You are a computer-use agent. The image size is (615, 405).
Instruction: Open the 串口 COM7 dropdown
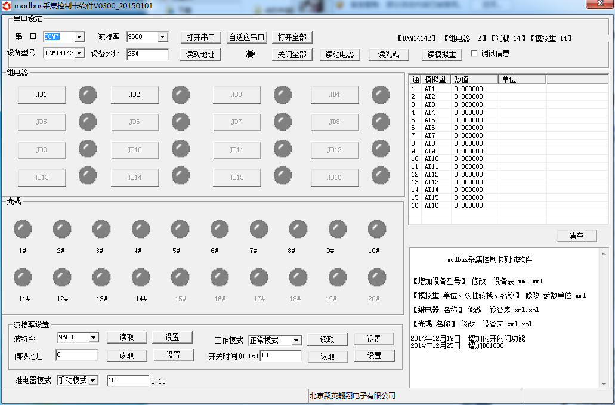pyautogui.click(x=79, y=37)
